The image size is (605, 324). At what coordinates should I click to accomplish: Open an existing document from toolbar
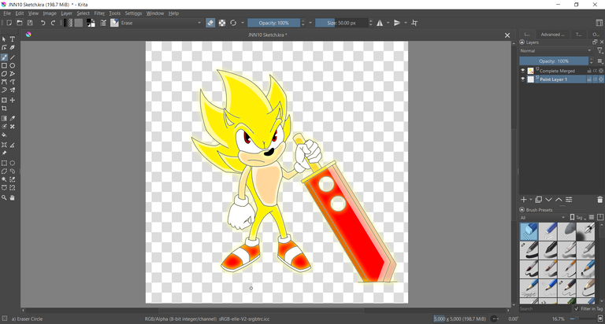19,23
